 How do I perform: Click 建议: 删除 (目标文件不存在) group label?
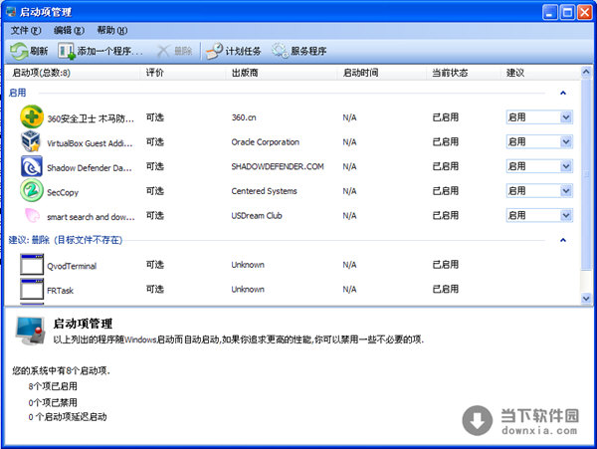click(x=66, y=240)
